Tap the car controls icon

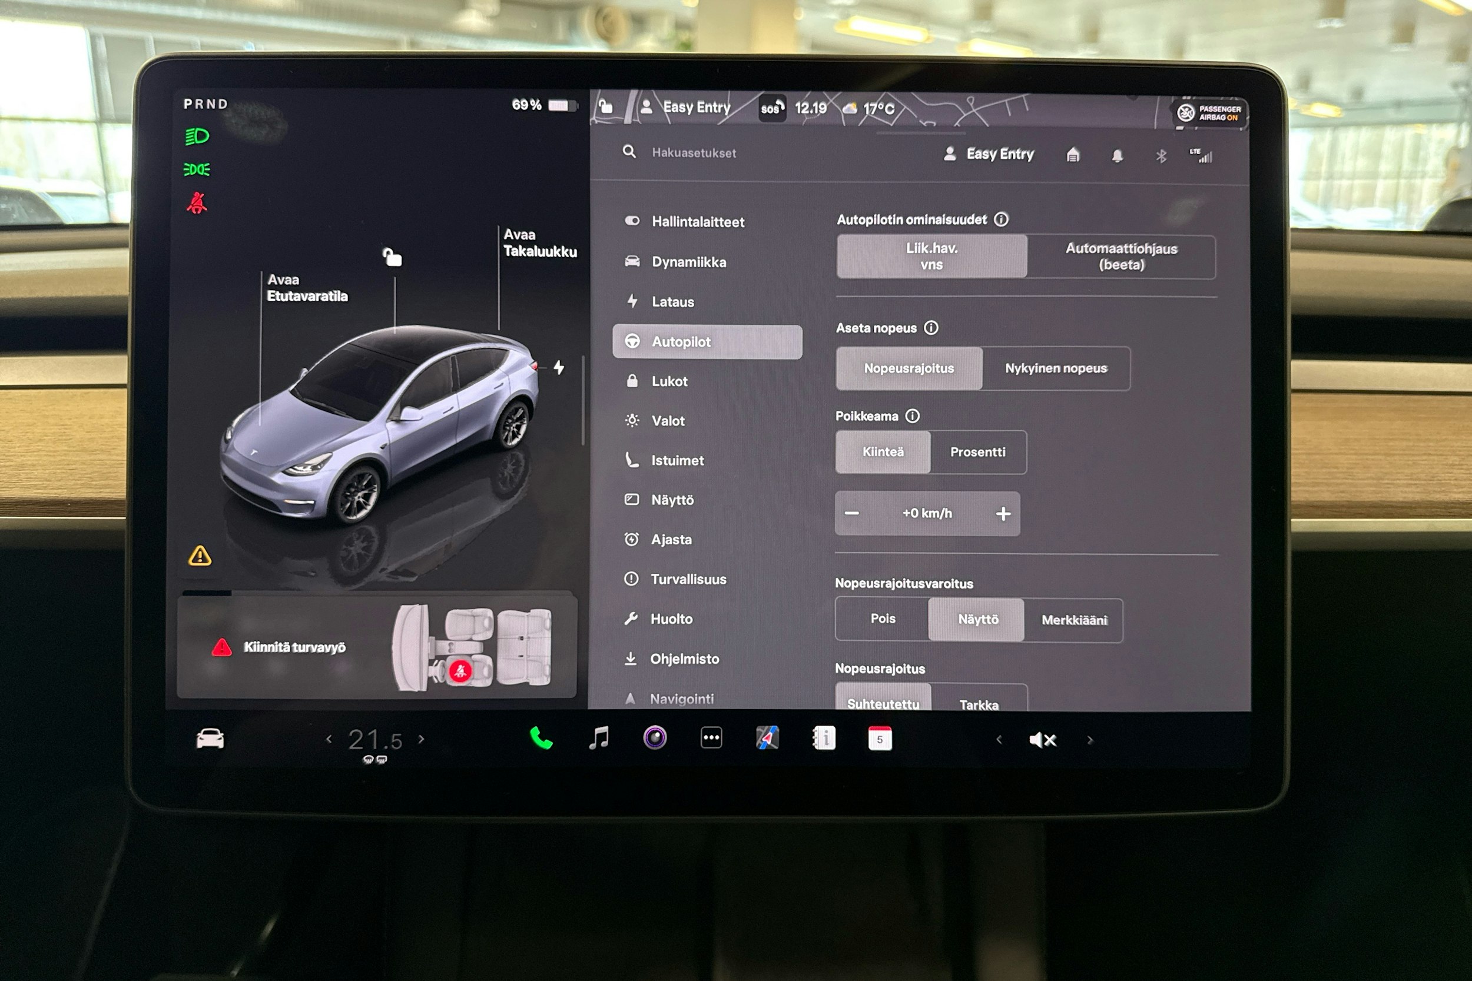[210, 739]
